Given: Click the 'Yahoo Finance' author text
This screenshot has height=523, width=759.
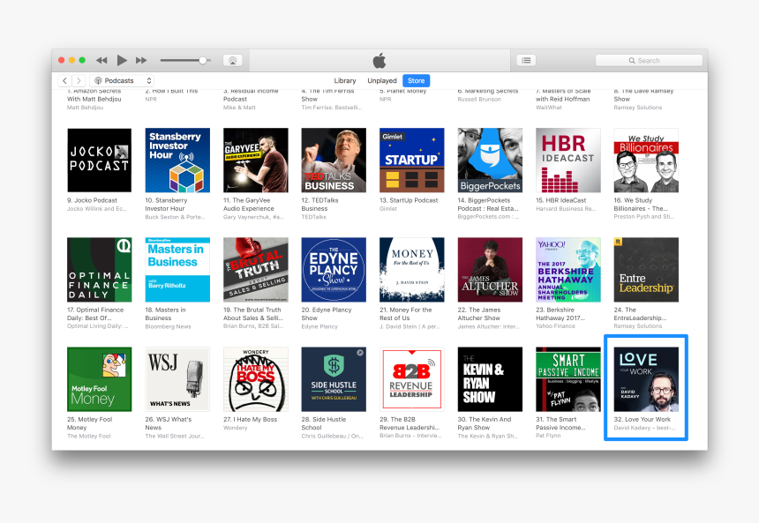Looking at the screenshot, I should tap(555, 326).
